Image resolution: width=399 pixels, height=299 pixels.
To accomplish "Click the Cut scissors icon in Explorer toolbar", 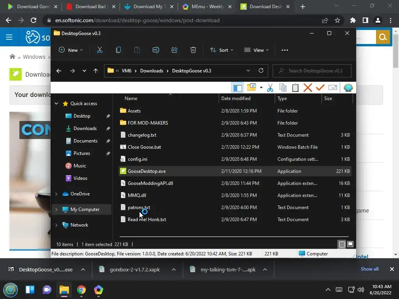I will click(99, 50).
